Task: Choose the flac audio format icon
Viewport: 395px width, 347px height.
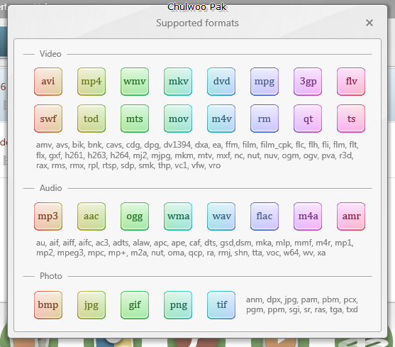Action: point(265,216)
